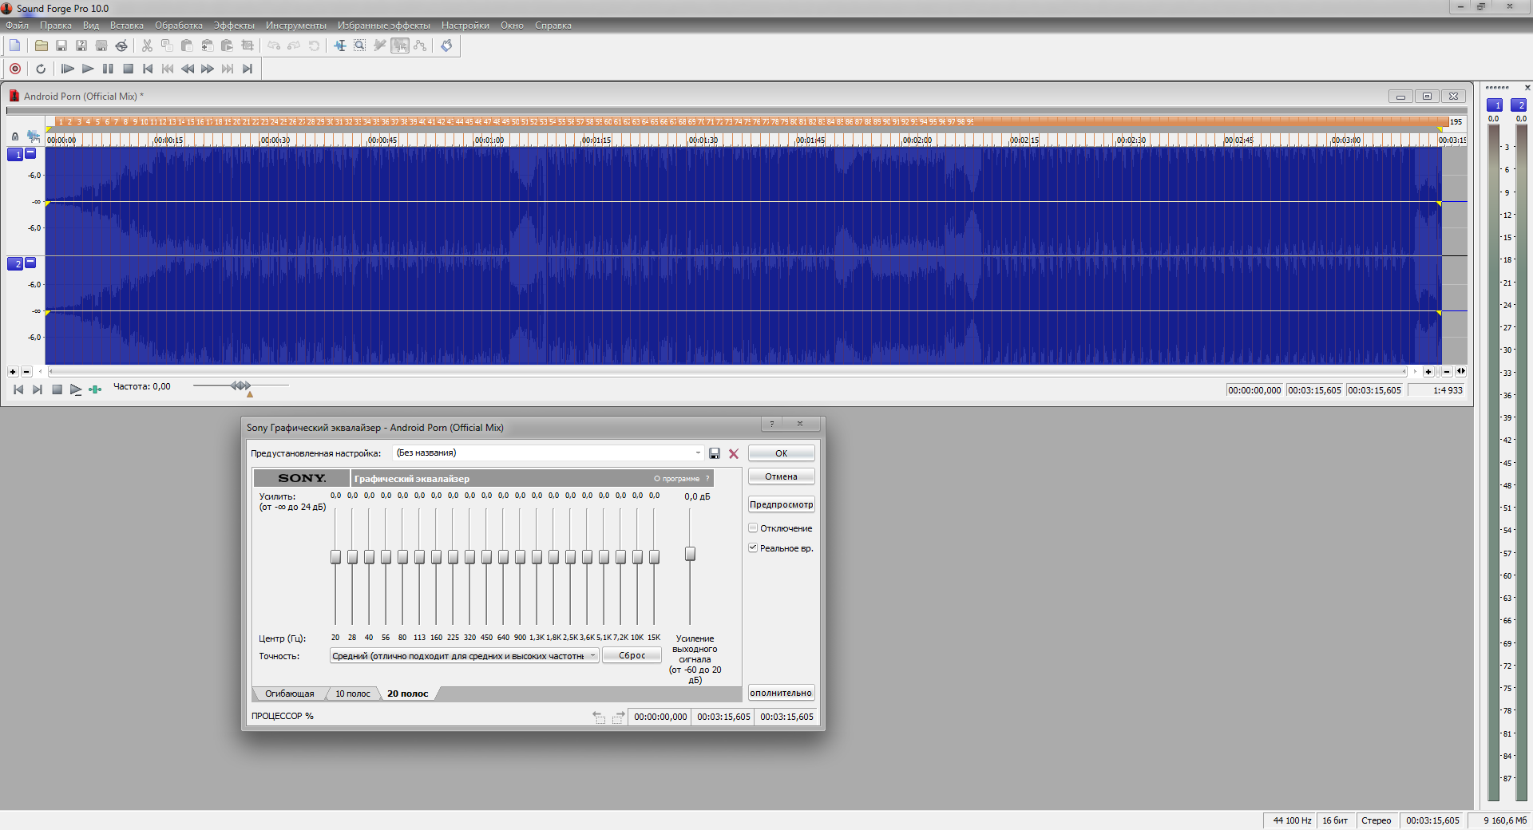Image resolution: width=1533 pixels, height=830 pixels.
Task: Click Play All in main transport bar
Action: click(68, 69)
